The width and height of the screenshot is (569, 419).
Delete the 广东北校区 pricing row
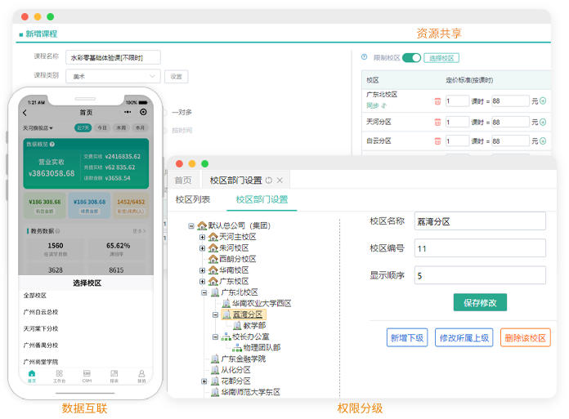pyautogui.click(x=437, y=101)
